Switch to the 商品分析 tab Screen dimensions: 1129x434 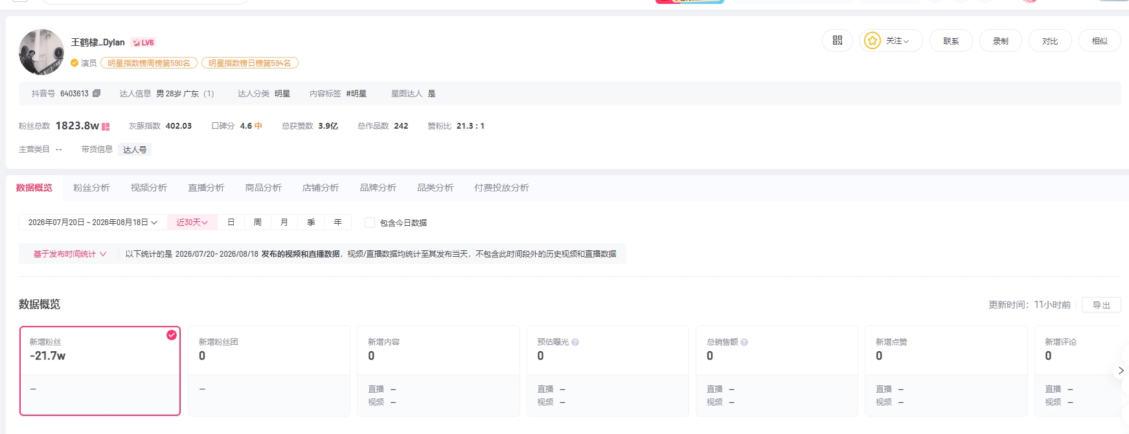[264, 188]
